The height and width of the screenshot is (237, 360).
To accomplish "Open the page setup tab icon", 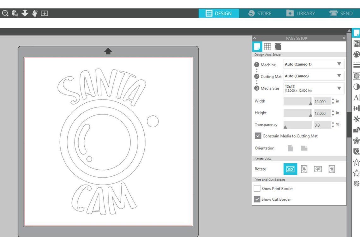I will (257, 47).
